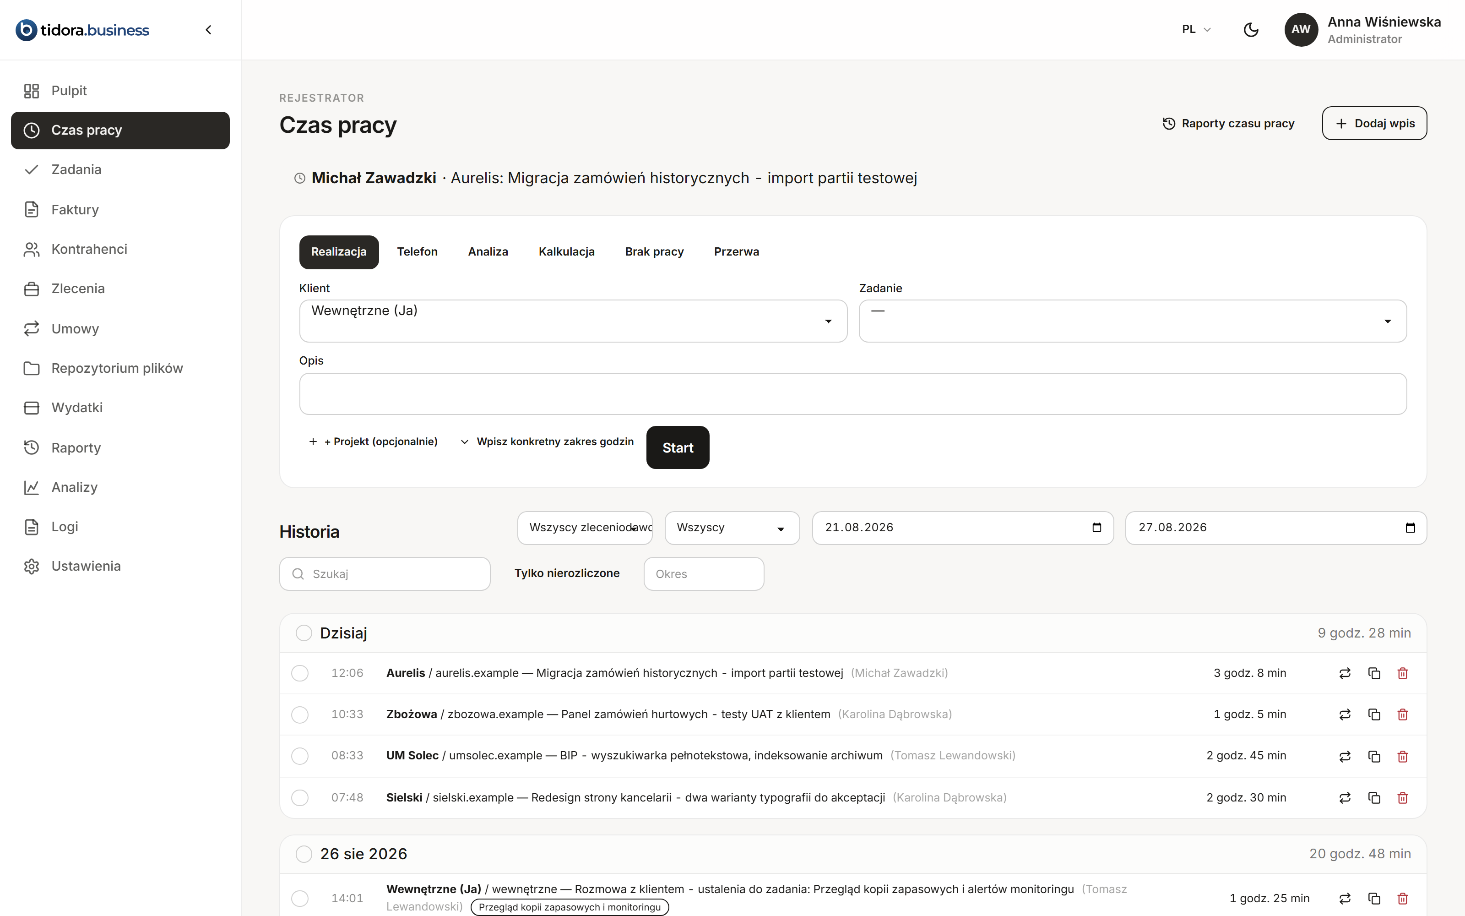This screenshot has height=916, width=1465.
Task: Switch to the Analiza tab
Action: click(488, 252)
